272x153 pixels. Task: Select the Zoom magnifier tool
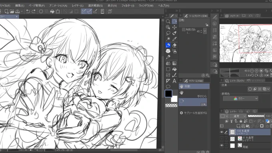click(x=168, y=21)
